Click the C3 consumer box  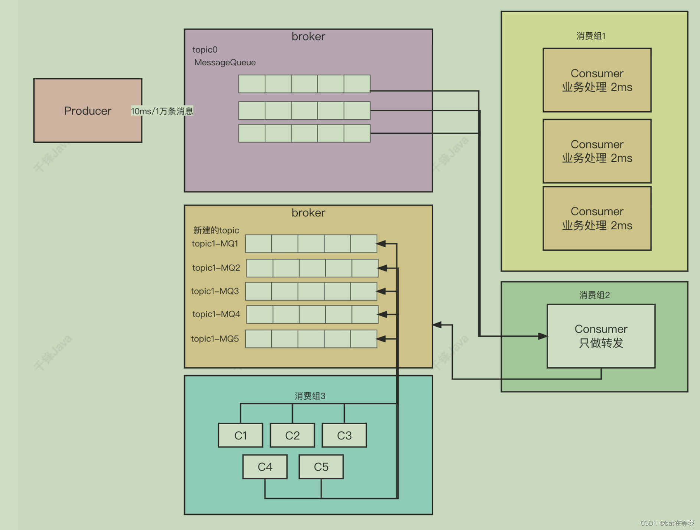344,435
